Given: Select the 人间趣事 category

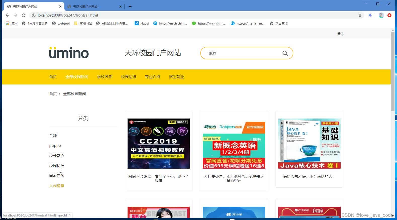Looking at the screenshot, I should [57, 186].
